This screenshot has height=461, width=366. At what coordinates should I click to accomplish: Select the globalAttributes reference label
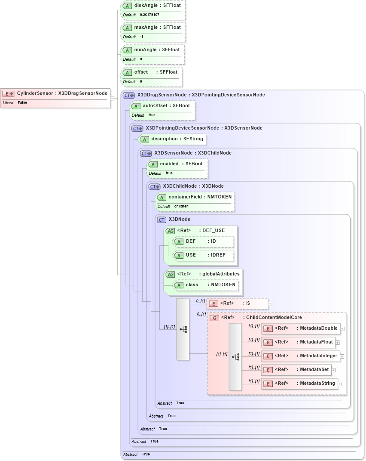click(208, 274)
